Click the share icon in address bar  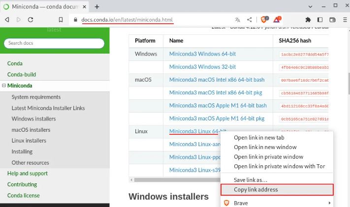tap(249, 20)
